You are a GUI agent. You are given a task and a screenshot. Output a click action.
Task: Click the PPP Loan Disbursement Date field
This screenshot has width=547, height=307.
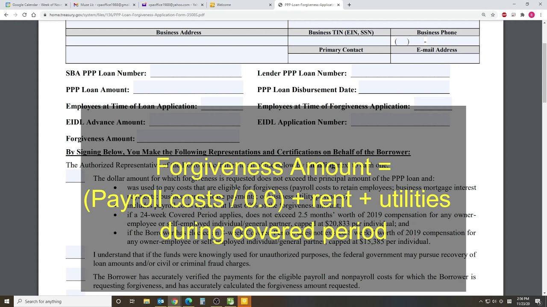pyautogui.click(x=404, y=87)
